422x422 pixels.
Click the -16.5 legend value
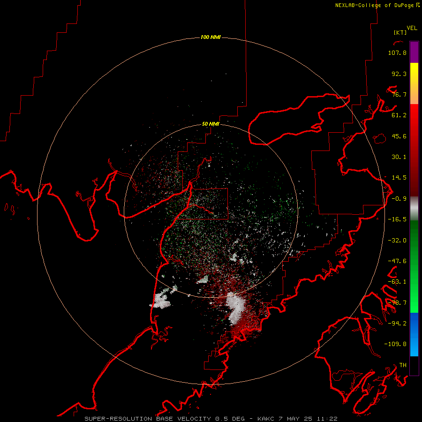pyautogui.click(x=397, y=219)
